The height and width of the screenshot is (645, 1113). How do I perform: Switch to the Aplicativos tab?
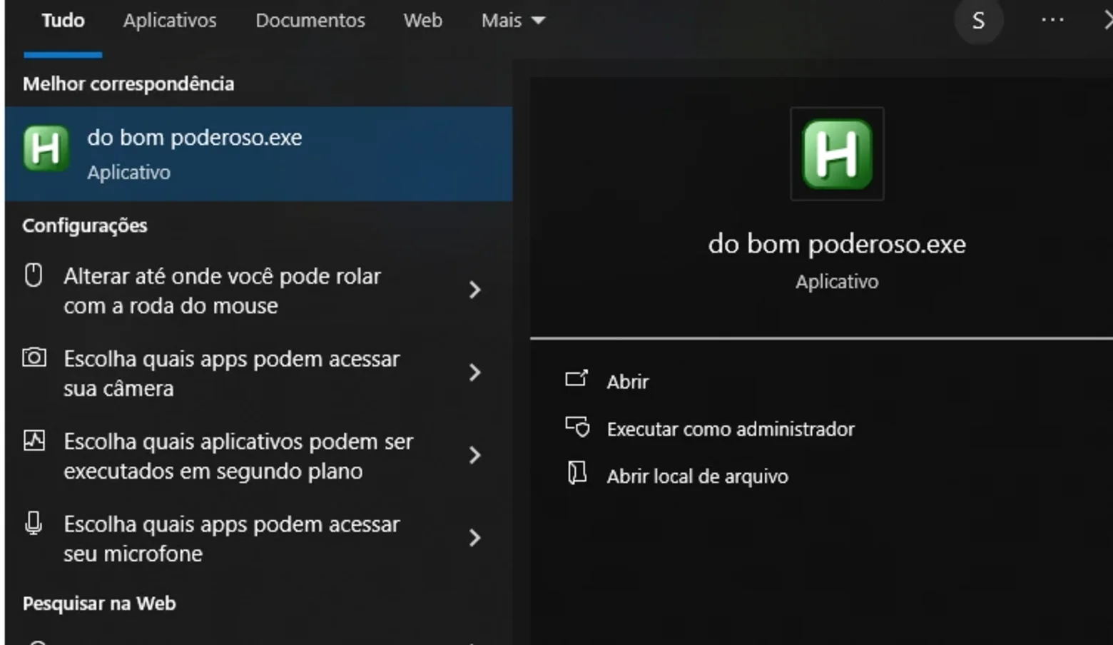(170, 21)
